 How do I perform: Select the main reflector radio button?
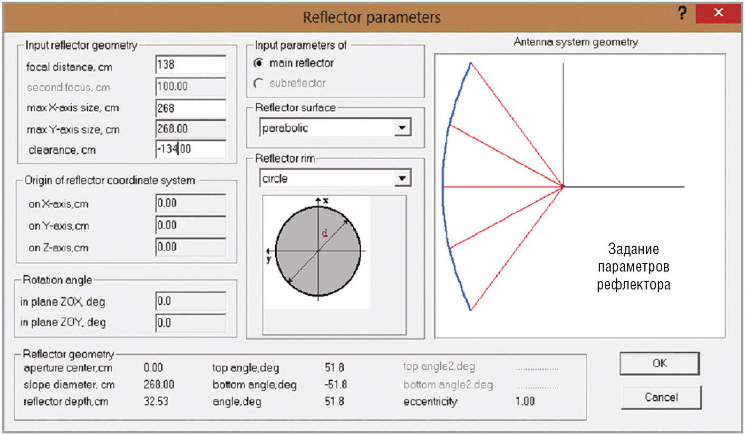(259, 63)
